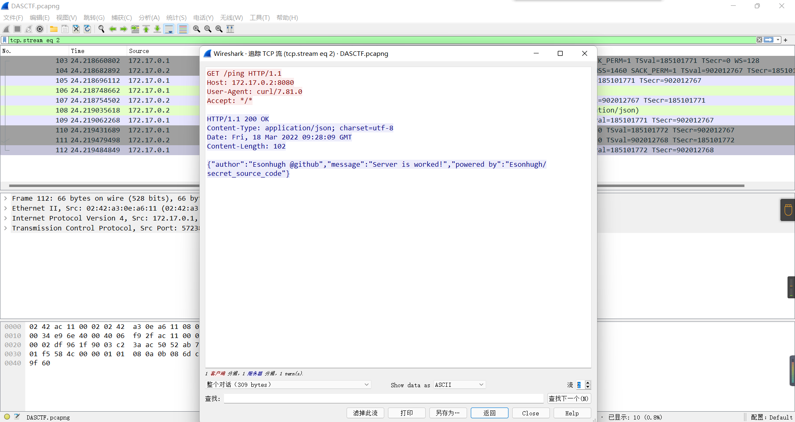The image size is (795, 422).
Task: Stop the running capture via the square icon
Action: click(17, 29)
